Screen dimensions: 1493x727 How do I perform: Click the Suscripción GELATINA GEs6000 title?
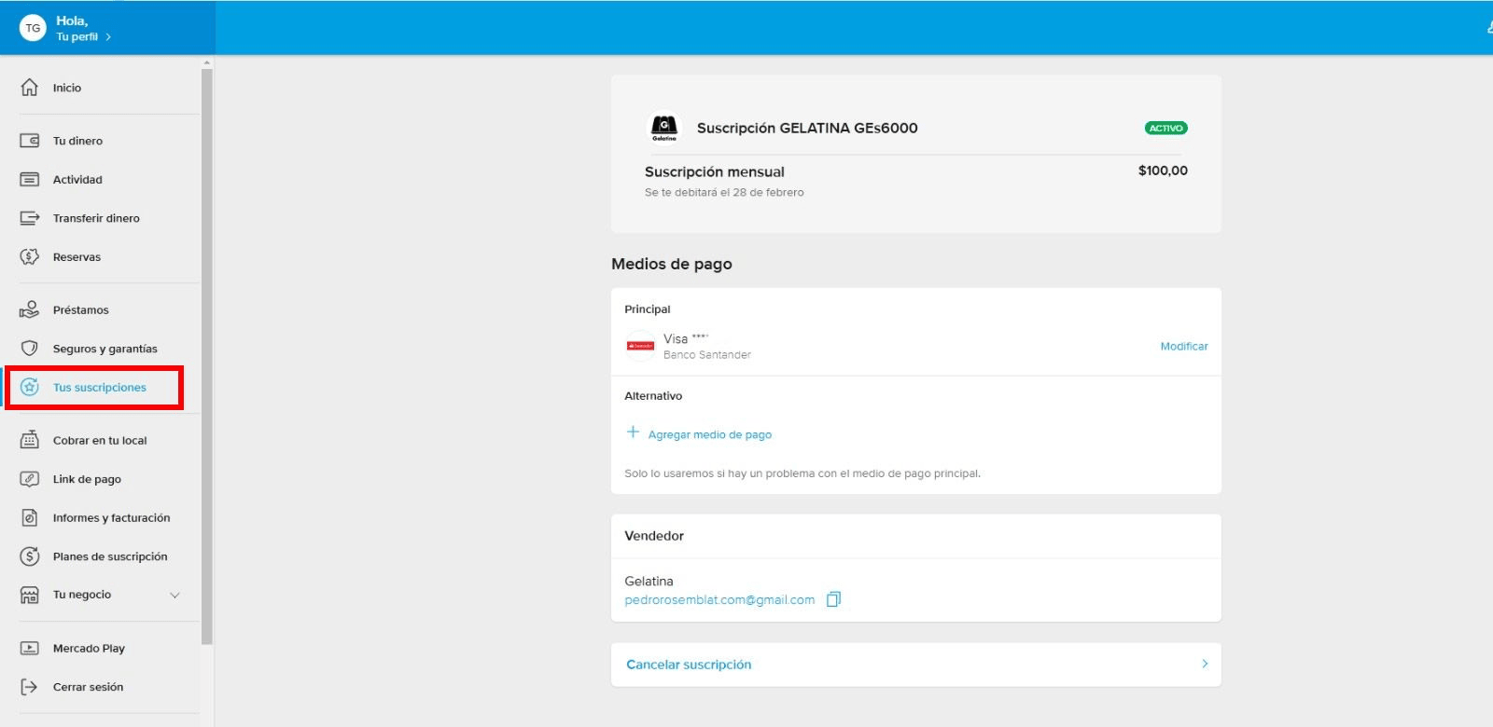coord(807,128)
